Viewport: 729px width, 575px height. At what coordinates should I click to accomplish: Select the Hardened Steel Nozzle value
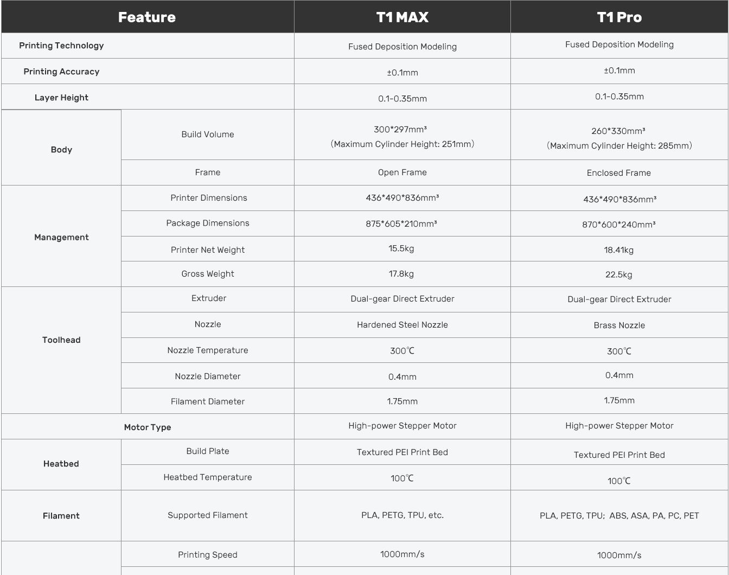click(402, 325)
